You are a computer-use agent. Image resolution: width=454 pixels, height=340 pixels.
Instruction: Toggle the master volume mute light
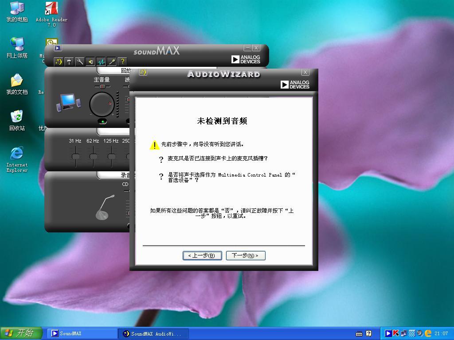click(102, 121)
